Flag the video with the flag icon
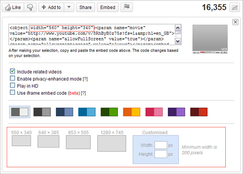Image resolution: width=243 pixels, height=174 pixels. pos(127,7)
